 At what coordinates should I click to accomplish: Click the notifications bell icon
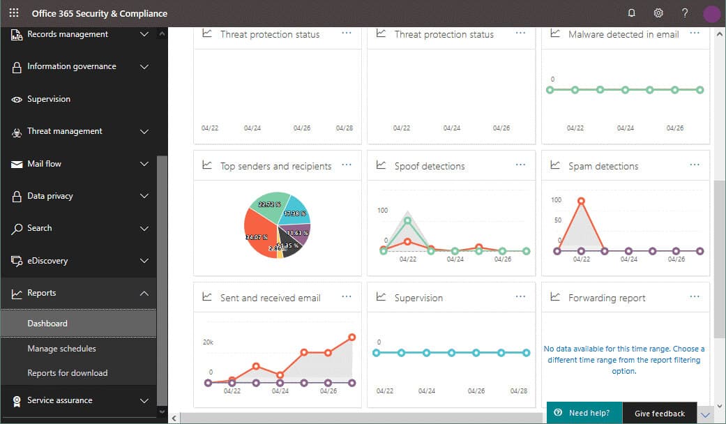(632, 13)
